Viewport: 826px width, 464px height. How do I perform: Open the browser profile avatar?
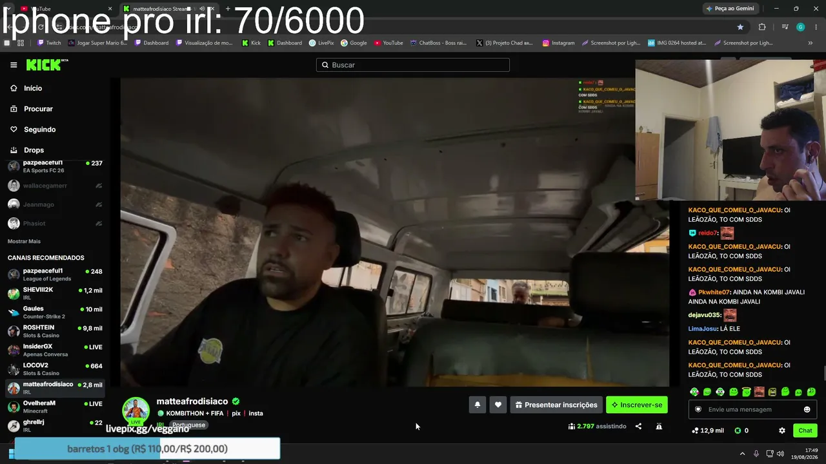tap(801, 27)
